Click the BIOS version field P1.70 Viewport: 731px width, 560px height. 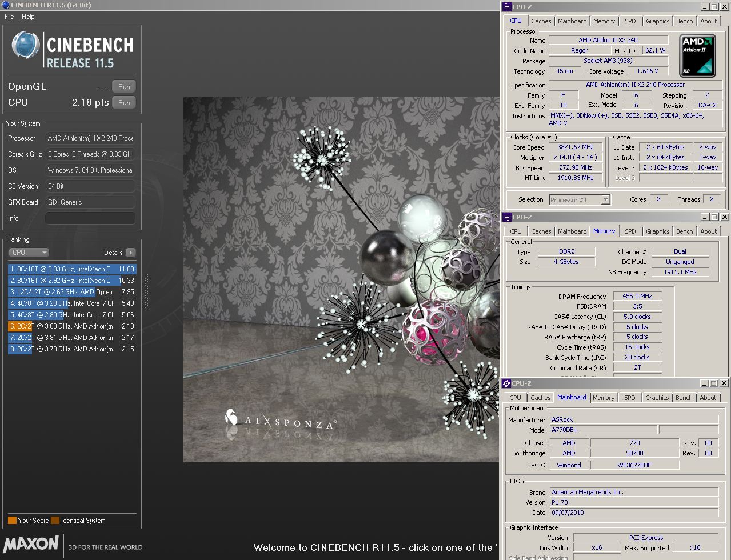click(634, 502)
